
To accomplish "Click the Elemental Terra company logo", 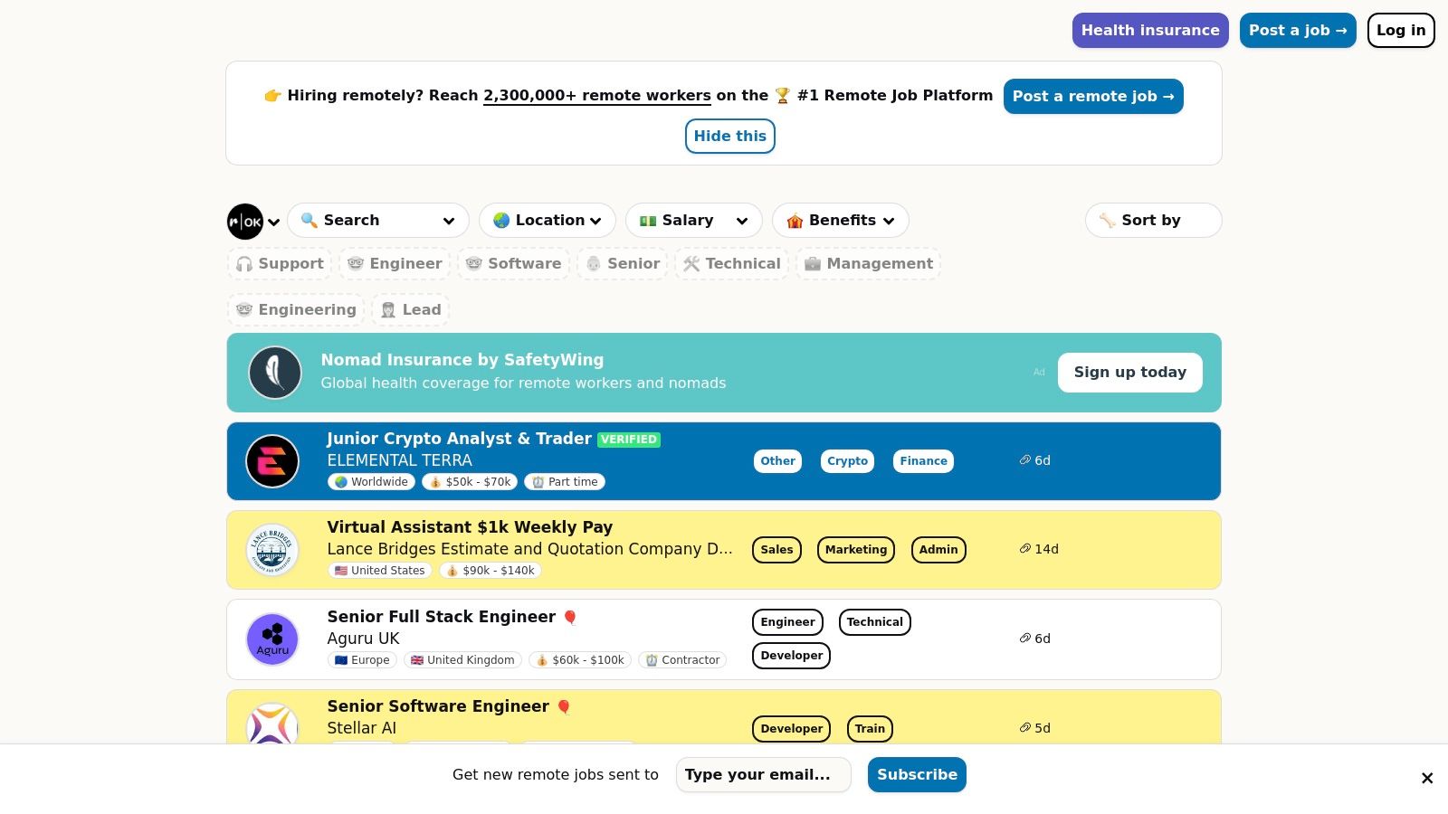I will point(272,461).
